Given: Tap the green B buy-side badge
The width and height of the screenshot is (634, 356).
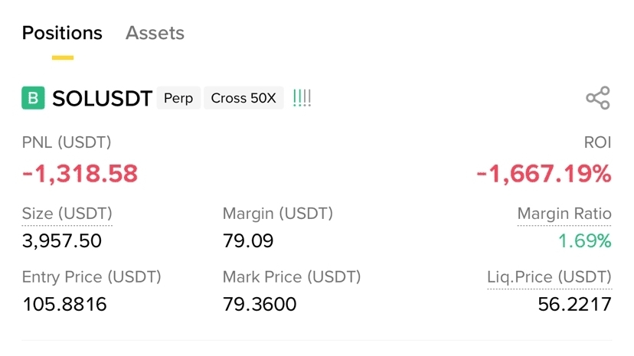Looking at the screenshot, I should pyautogui.click(x=32, y=98).
